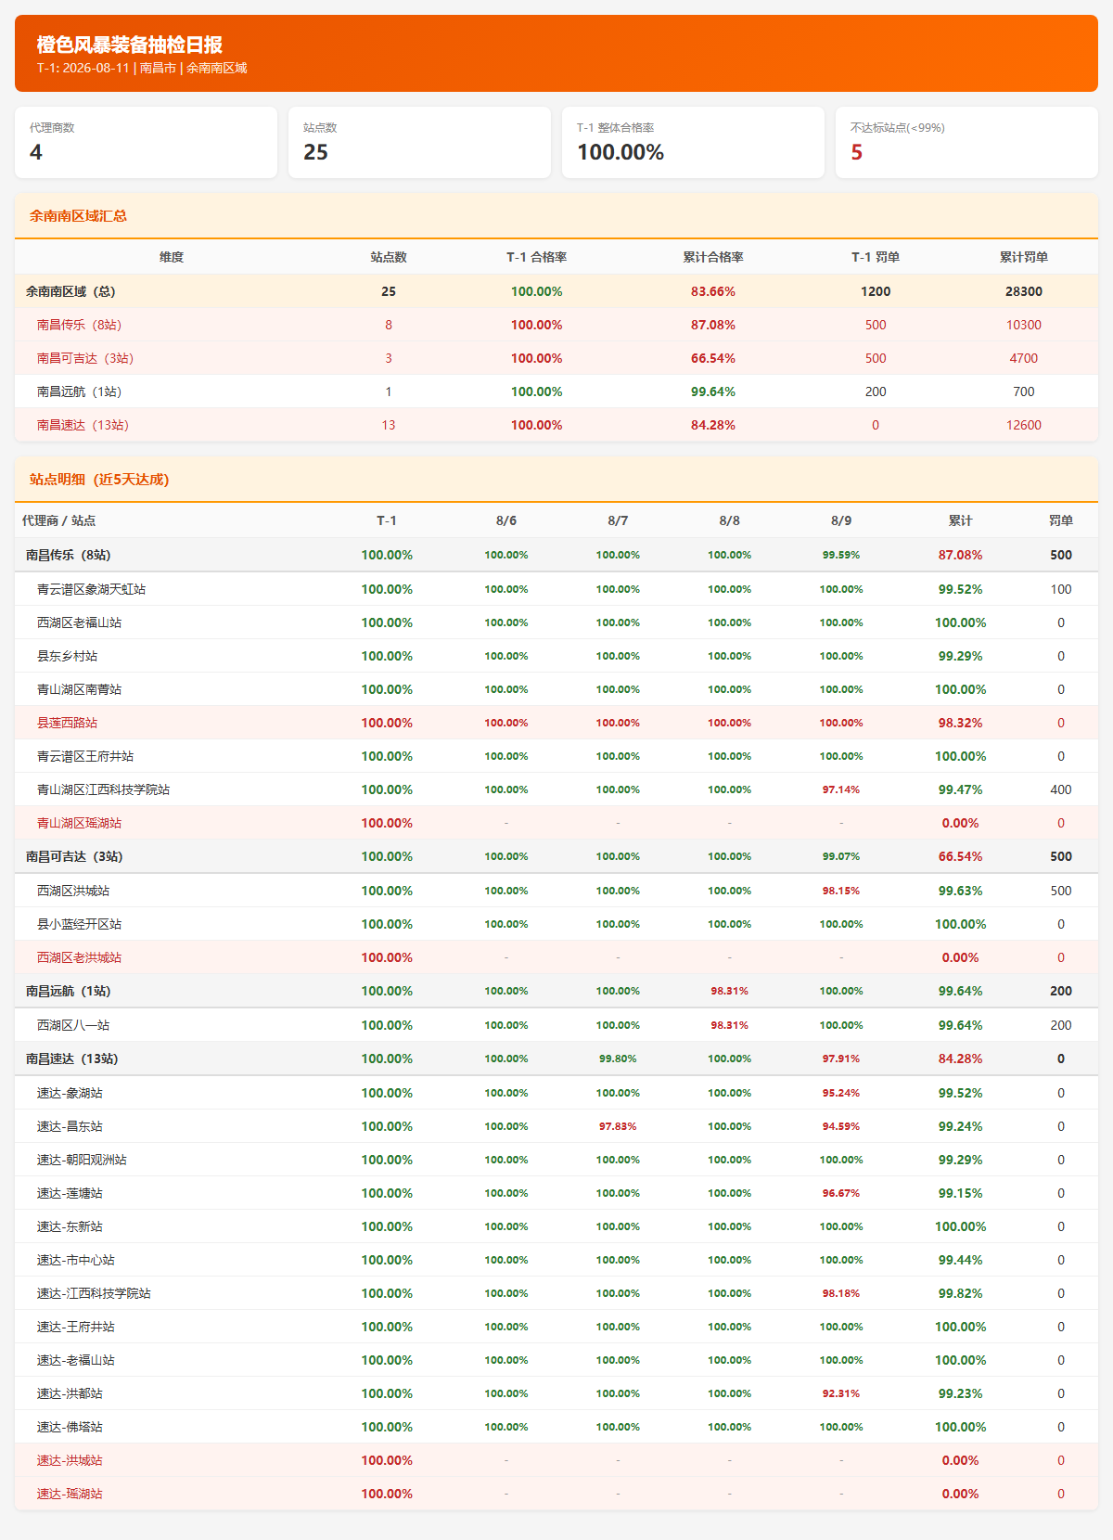1113x1540 pixels.
Task: Select highlighted station row 青山湖区瑶湖站
Action: pyautogui.click(x=556, y=823)
